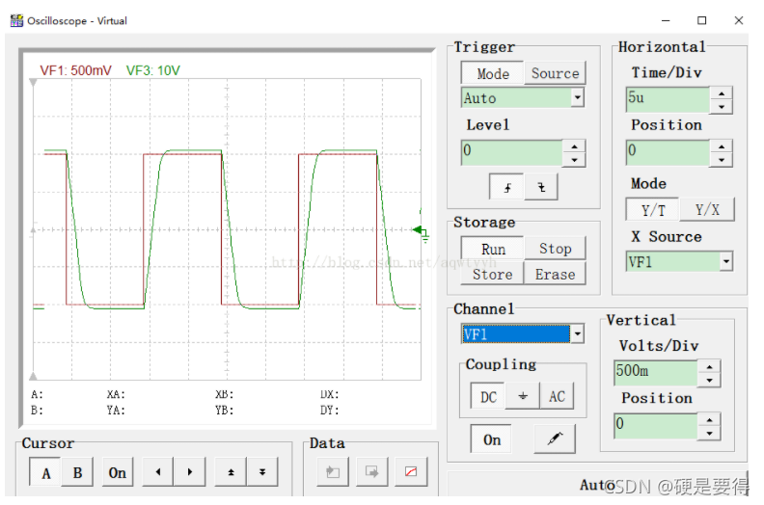Switch horizontal mode to Y/T
The width and height of the screenshot is (764, 505).
[653, 210]
